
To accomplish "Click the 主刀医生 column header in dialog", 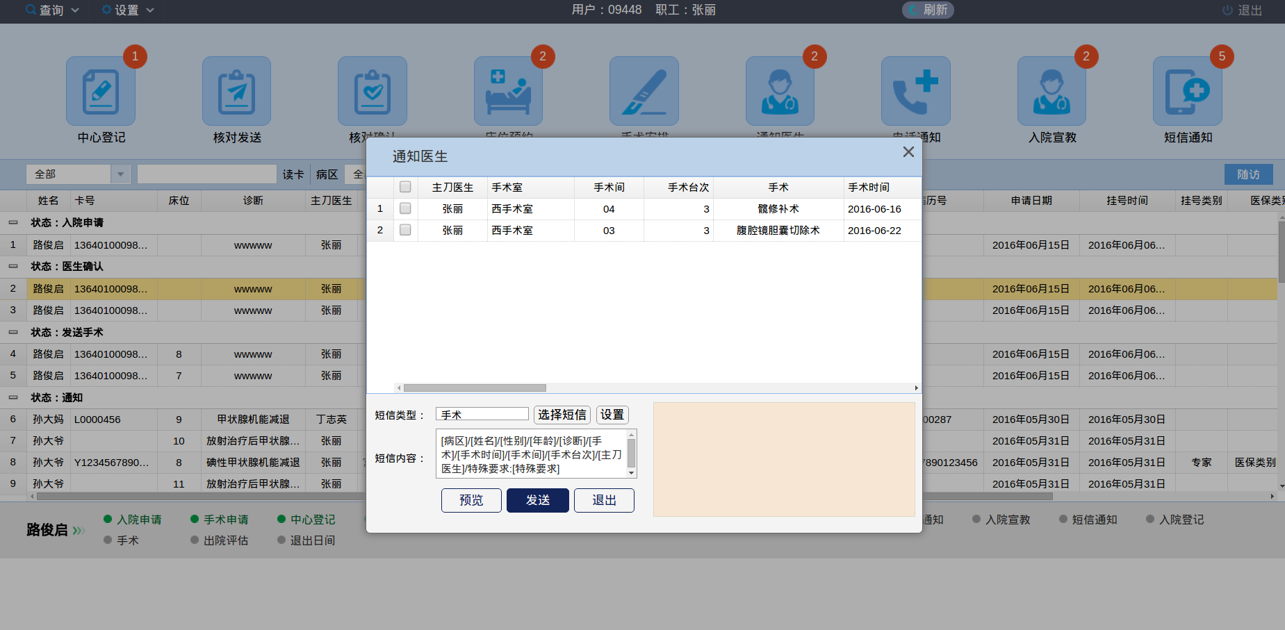I will pyautogui.click(x=452, y=188).
